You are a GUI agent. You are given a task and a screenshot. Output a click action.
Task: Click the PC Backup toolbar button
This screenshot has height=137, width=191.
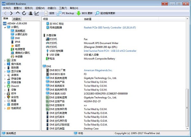65,13
